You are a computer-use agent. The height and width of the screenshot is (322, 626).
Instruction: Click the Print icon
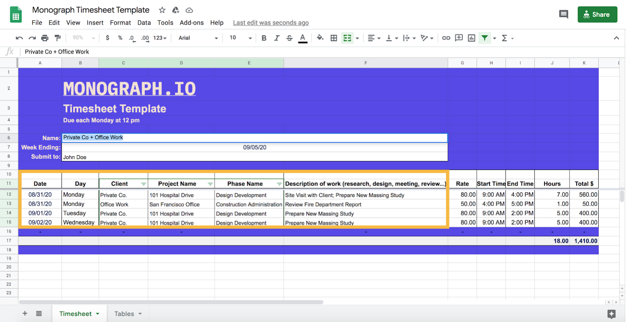pos(45,38)
